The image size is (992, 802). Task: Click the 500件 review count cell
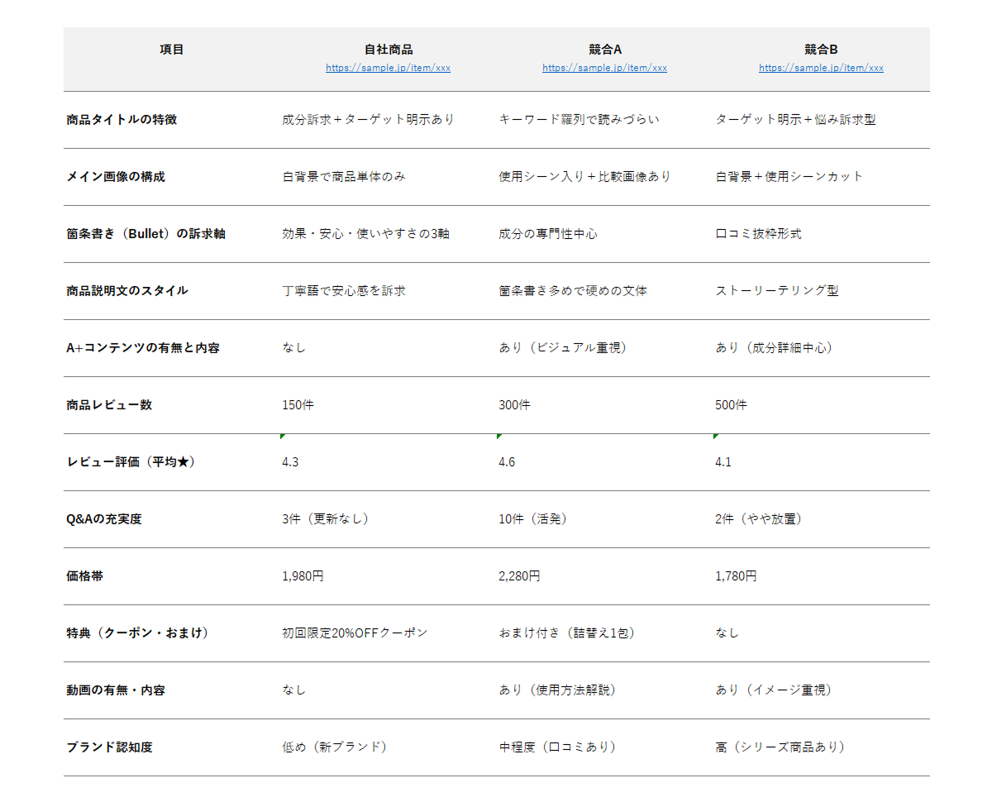(732, 405)
